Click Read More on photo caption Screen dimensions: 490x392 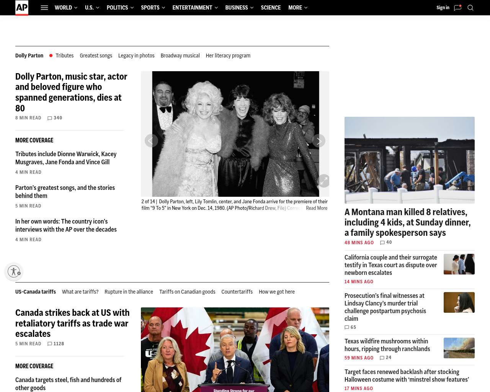(317, 208)
